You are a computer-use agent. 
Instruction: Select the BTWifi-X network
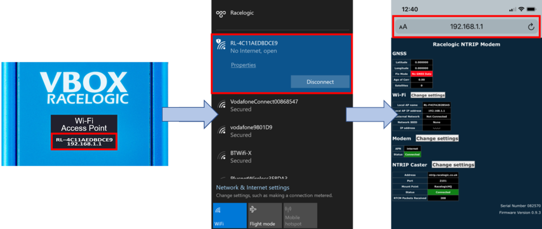[x=282, y=156]
